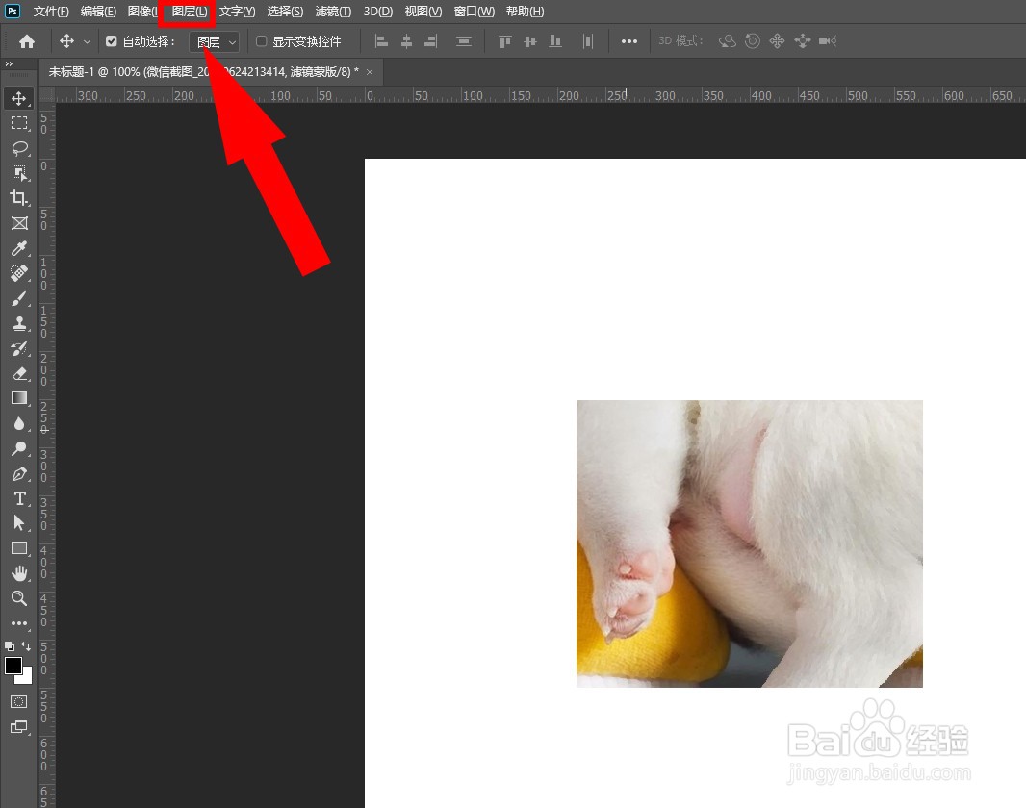Image resolution: width=1026 pixels, height=808 pixels.
Task: Open the 选择(S) menu
Action: click(285, 12)
